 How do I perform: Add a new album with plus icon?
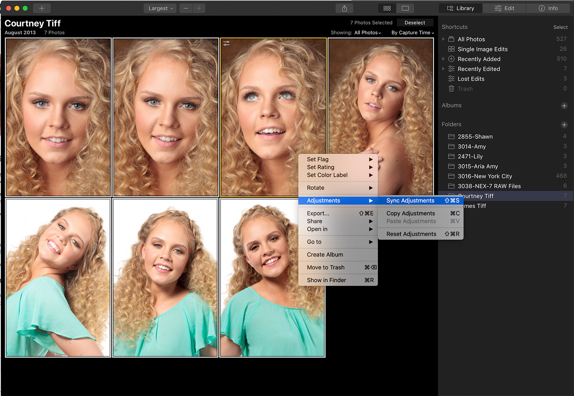(564, 106)
